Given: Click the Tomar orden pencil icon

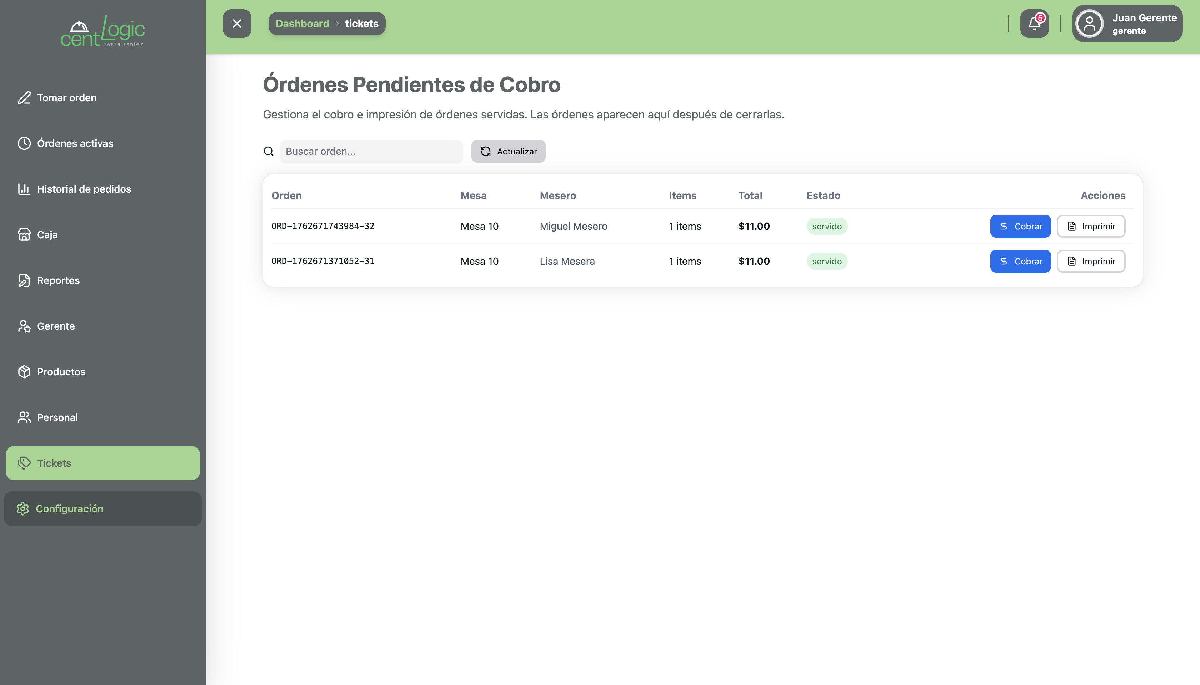Looking at the screenshot, I should (24, 98).
